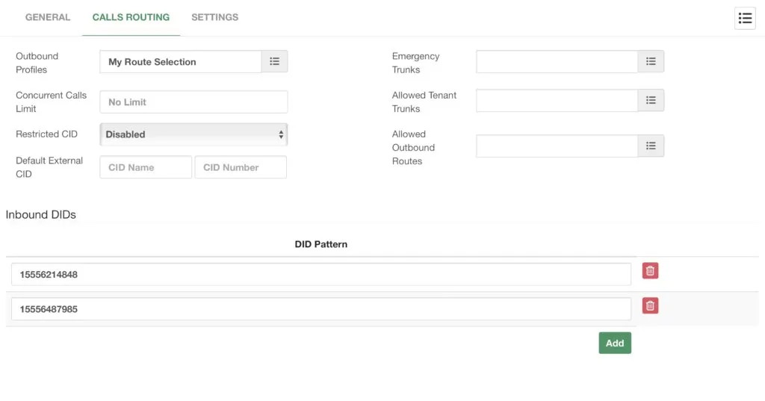Click the Emergency Trunks input box
765x401 pixels.
(x=557, y=61)
